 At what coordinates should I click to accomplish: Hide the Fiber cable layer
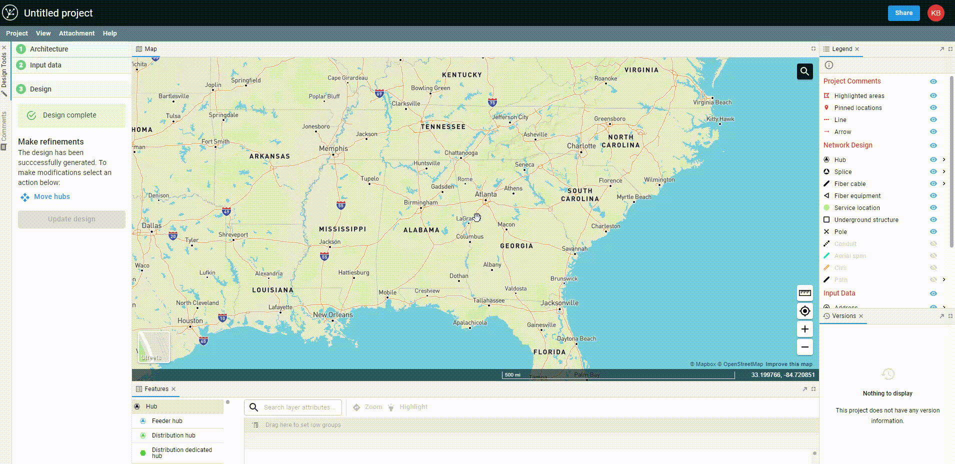[x=933, y=183]
